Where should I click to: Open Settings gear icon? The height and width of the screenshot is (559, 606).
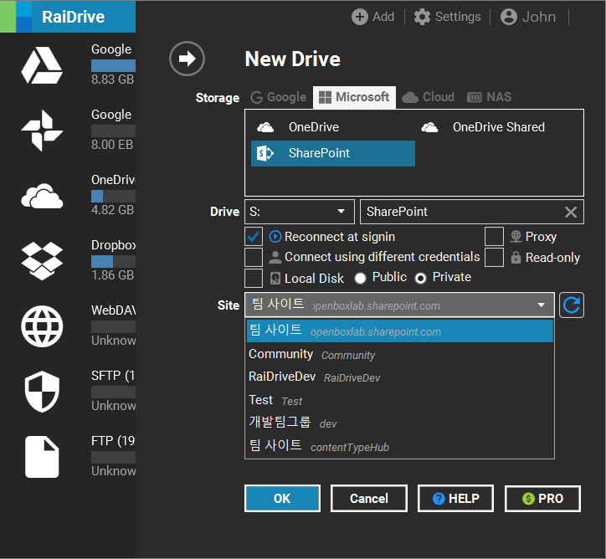pos(422,17)
